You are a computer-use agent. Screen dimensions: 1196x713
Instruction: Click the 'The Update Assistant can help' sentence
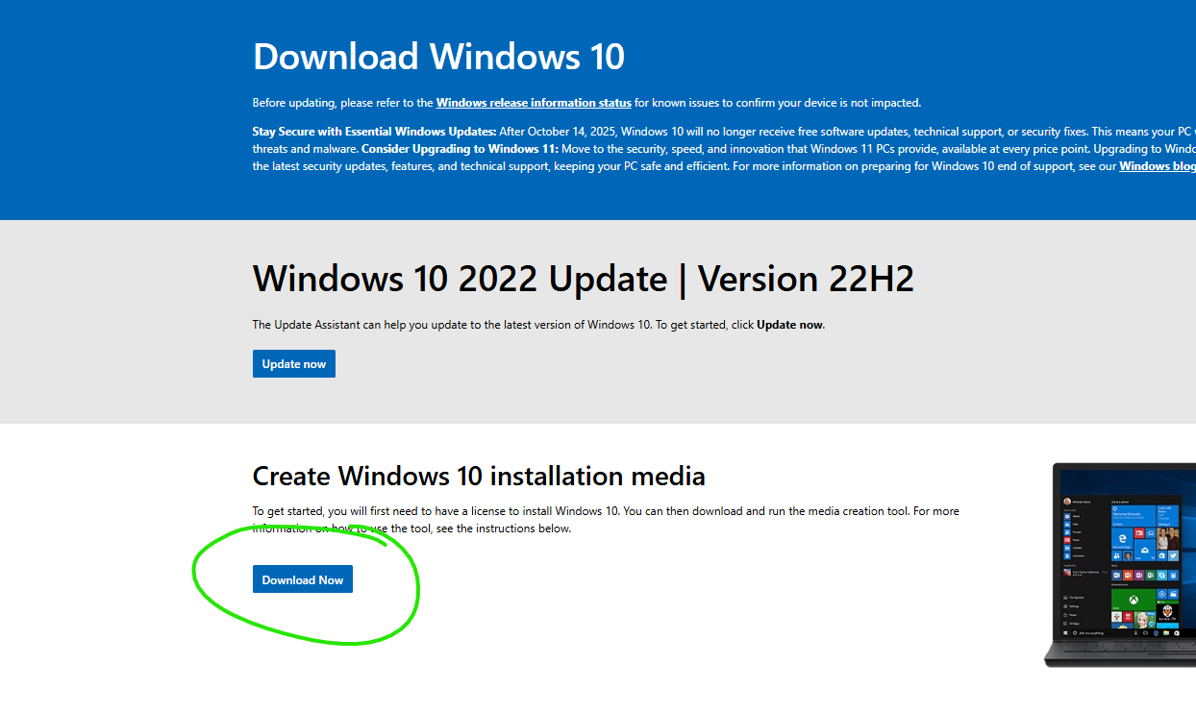point(538,325)
